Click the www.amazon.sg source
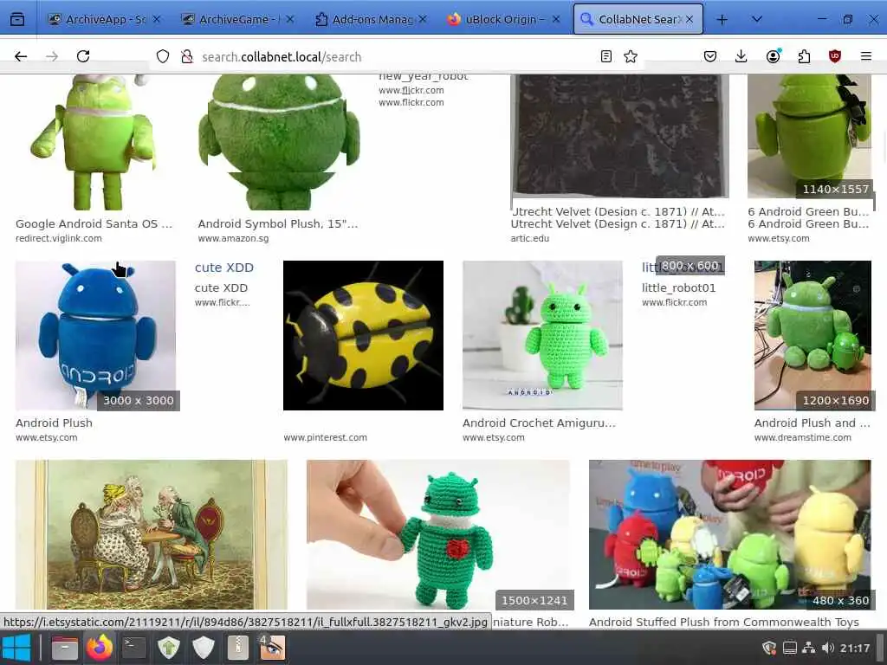The width and height of the screenshot is (887, 665). [233, 239]
